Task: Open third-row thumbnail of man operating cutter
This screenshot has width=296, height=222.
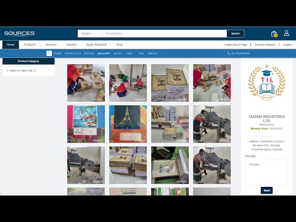Action: 212,165
